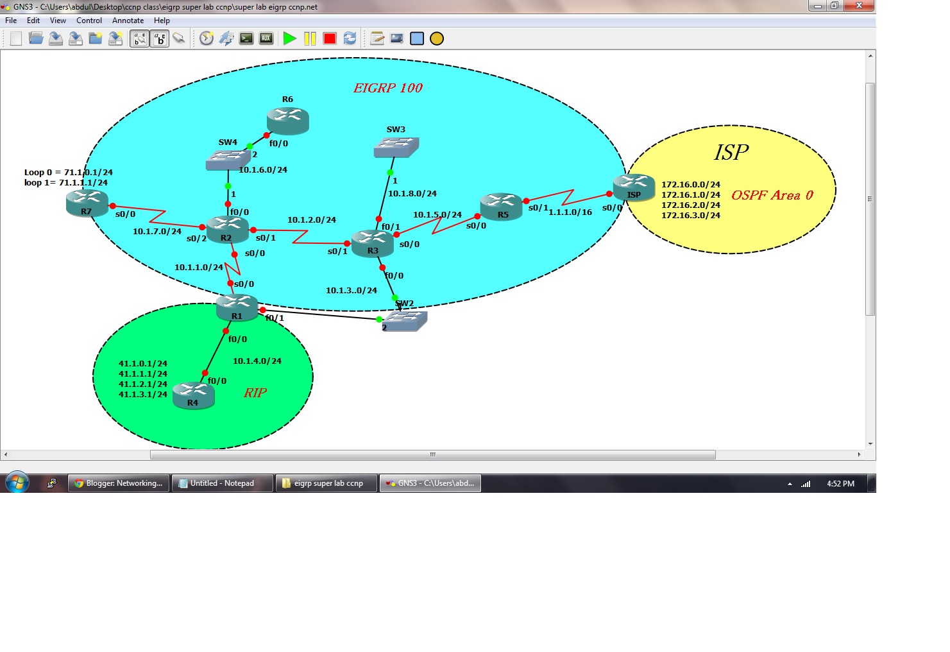Add a note using the annotate pencil icon
Image resolution: width=950 pixels, height=652 pixels.
(376, 39)
